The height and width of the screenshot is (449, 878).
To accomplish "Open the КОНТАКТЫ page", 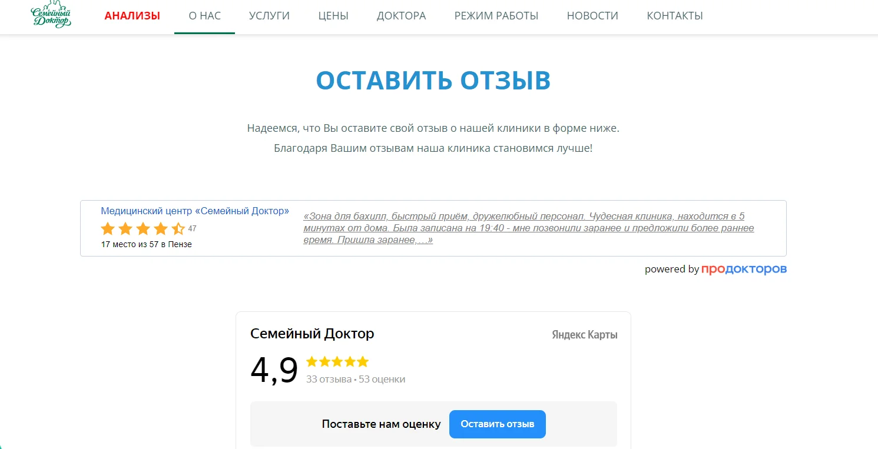I will 675,16.
